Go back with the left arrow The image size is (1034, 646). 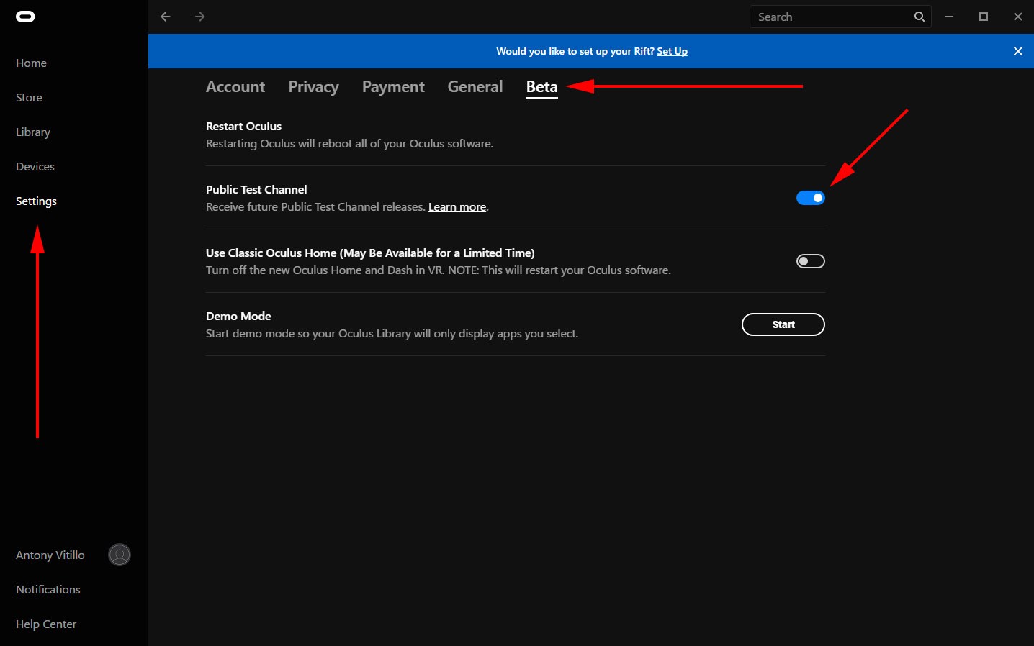166,17
